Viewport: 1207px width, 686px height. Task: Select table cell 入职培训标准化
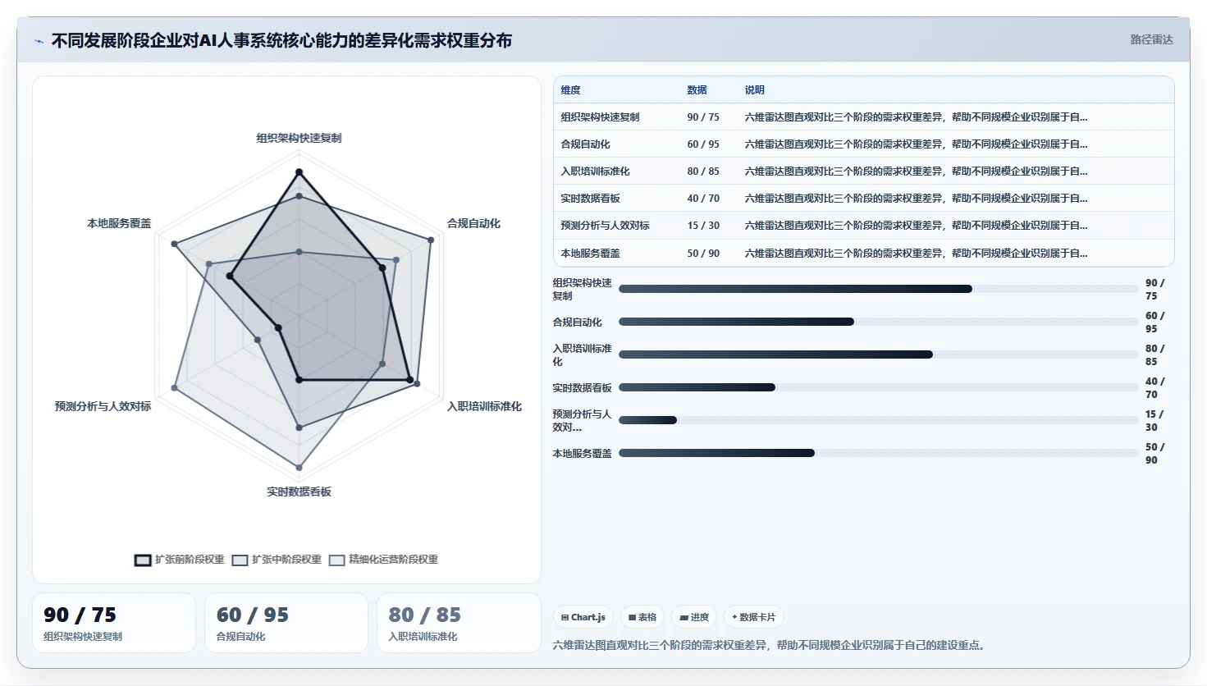(x=596, y=171)
